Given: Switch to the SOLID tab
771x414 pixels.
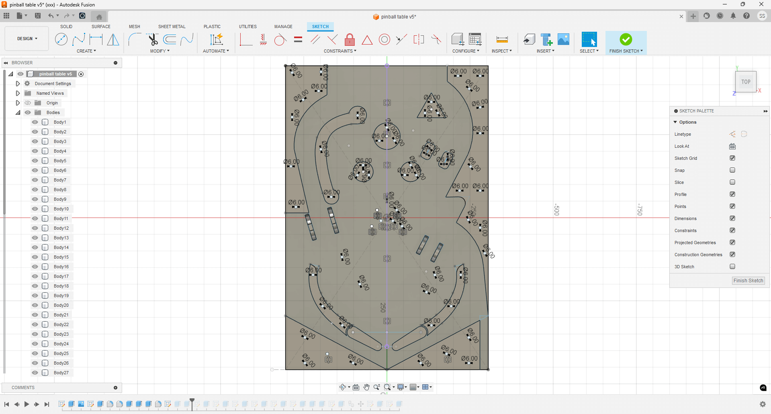Looking at the screenshot, I should point(66,27).
